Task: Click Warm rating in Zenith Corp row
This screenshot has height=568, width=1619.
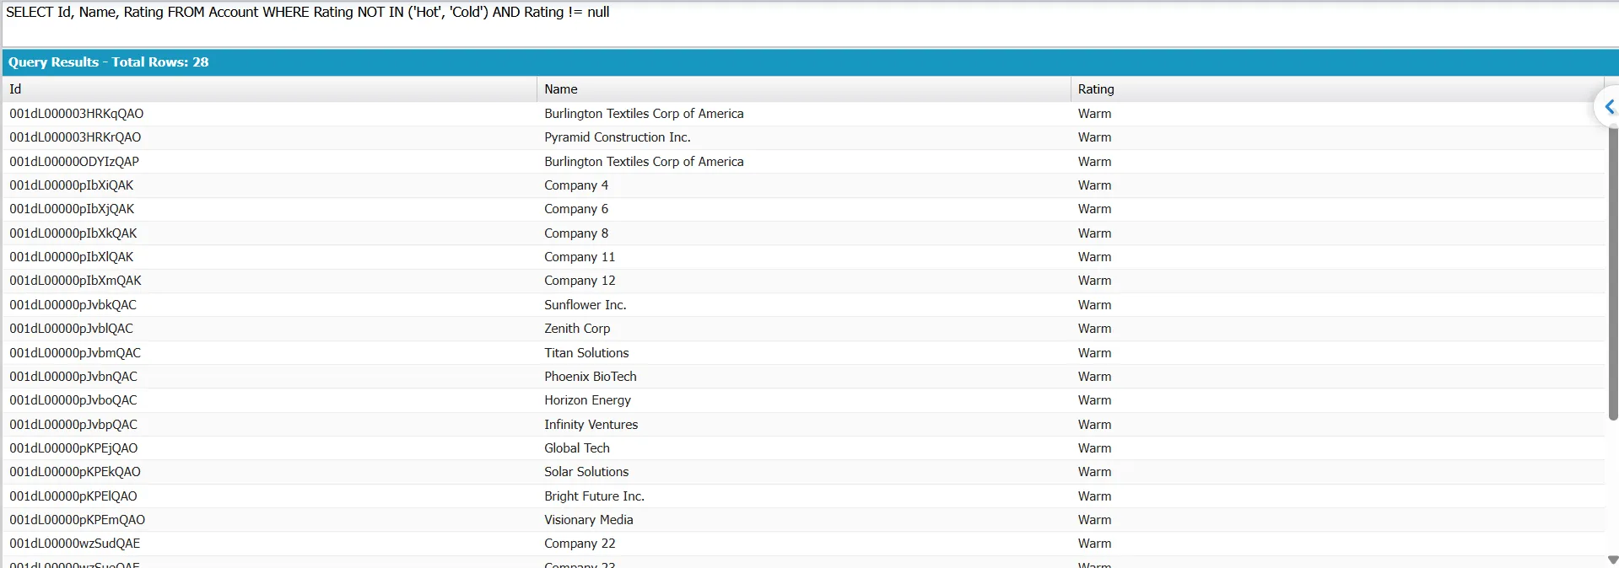Action: 1094,329
